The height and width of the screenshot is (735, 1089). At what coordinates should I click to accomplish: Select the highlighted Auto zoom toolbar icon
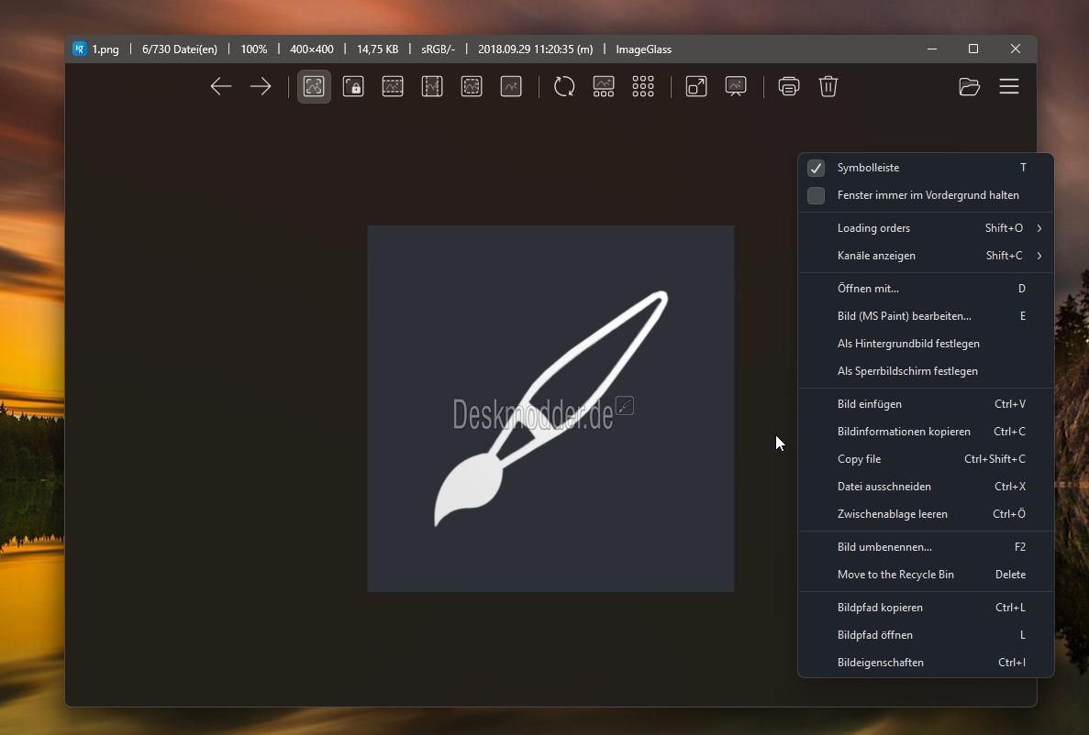(314, 87)
